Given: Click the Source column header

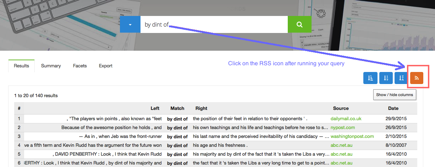Looking at the screenshot, I should point(341,108).
